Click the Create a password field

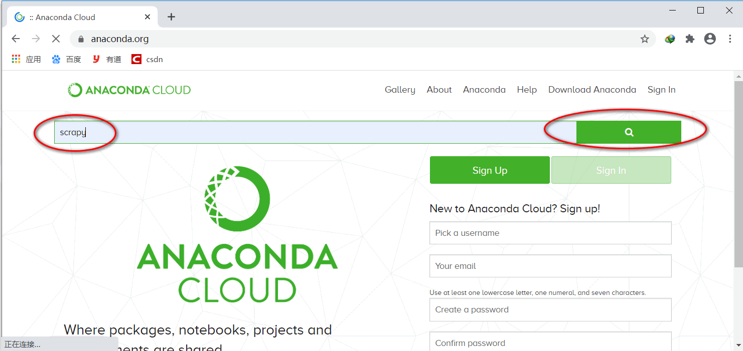click(x=550, y=309)
